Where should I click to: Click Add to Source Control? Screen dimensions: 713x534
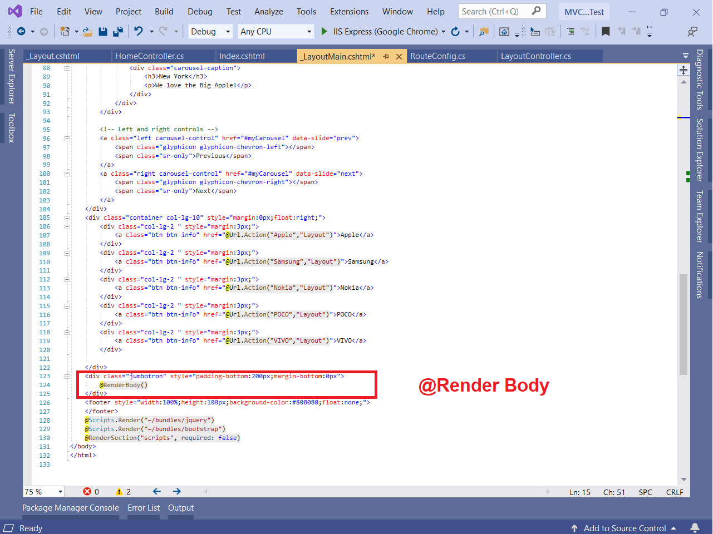(x=625, y=528)
